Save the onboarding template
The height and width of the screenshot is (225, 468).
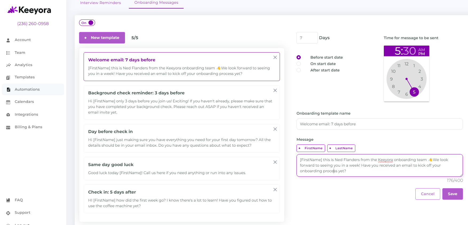tap(452, 194)
